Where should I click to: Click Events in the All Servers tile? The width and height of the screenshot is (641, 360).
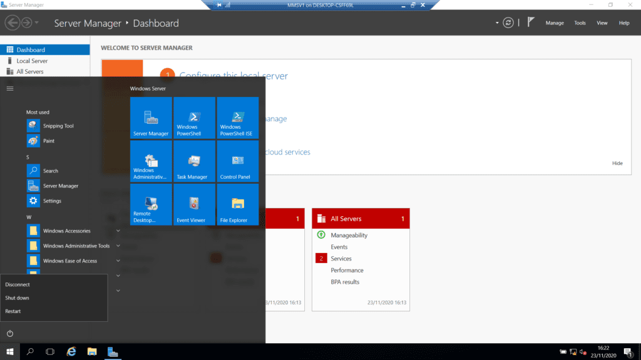(339, 247)
